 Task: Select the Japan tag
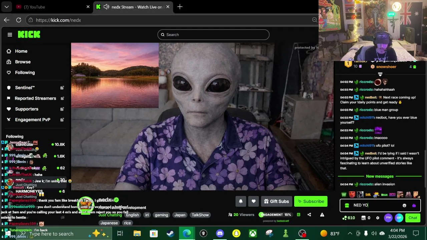(x=180, y=215)
